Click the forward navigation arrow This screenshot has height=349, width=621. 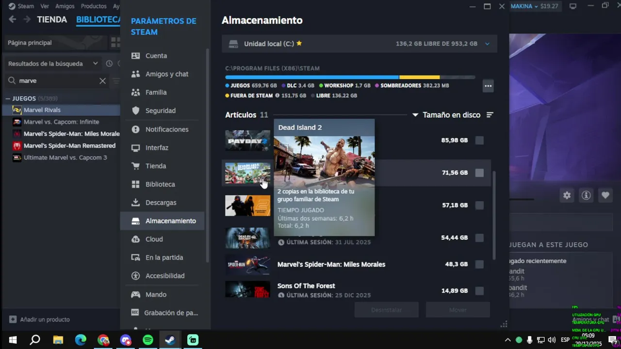point(27,19)
